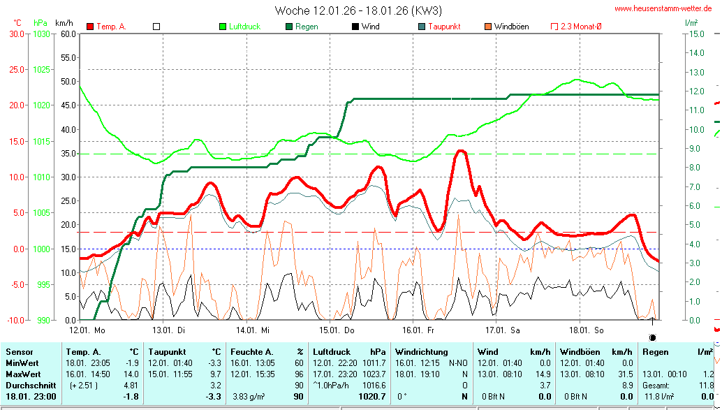The width and height of the screenshot is (722, 410).
Task: Click the Luftdruck hPa column header
Action: (349, 352)
